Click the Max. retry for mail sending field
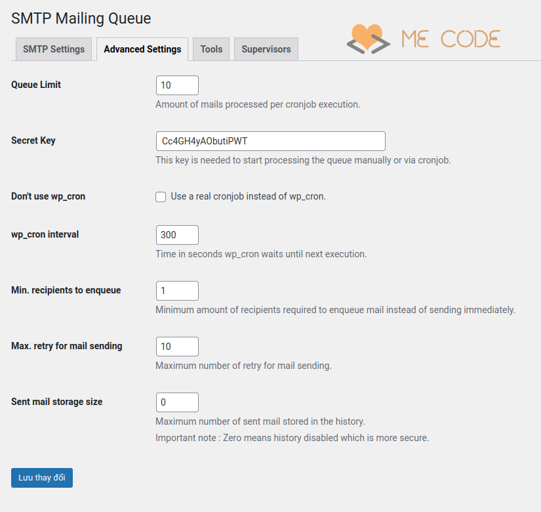The height and width of the screenshot is (512, 541). point(177,347)
